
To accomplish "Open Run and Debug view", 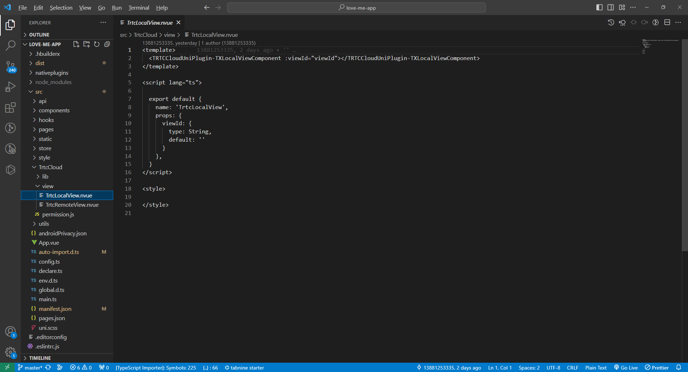I will pos(10,87).
